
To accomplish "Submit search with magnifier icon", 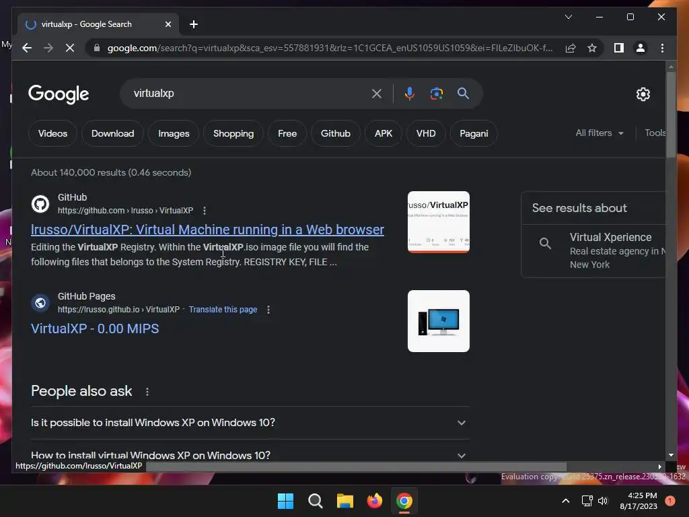I will tap(463, 93).
